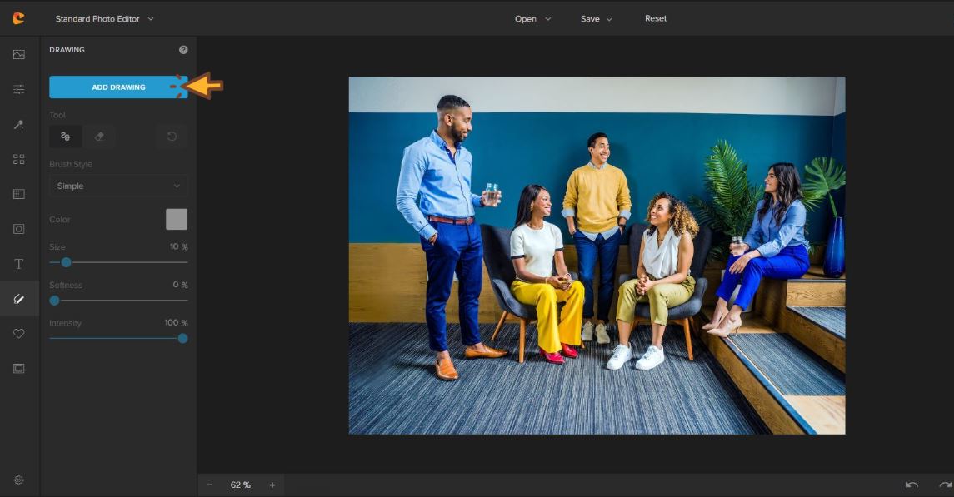
Task: Select the eraser tool
Action: pos(99,137)
